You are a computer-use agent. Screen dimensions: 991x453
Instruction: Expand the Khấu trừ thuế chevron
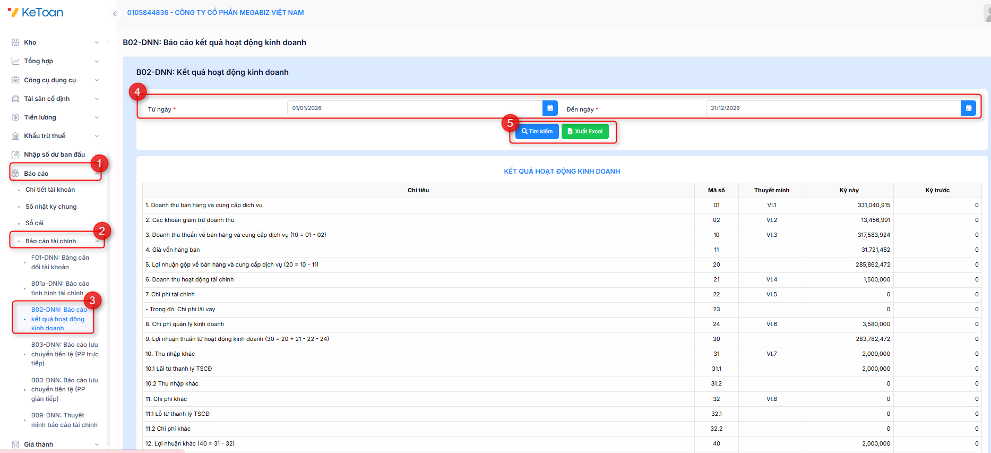coord(97,136)
